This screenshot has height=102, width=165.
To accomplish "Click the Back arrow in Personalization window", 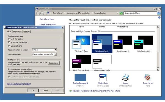I will point(38,13).
